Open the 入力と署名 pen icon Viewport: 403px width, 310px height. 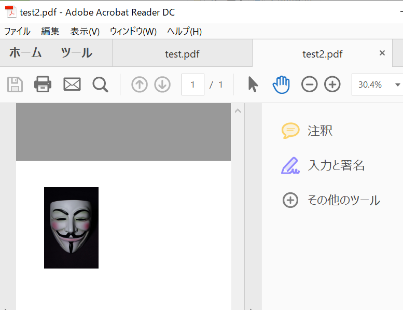coord(290,165)
